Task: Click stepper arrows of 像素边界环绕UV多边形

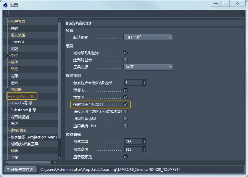Action: point(144,83)
